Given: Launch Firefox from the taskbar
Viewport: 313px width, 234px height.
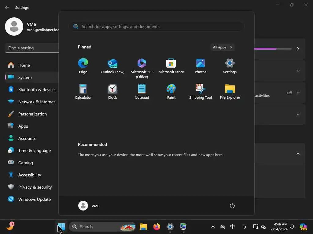Looking at the screenshot, I should [157, 227].
